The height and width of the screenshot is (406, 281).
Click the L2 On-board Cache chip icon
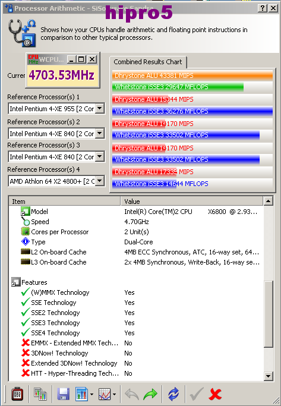tap(26, 251)
